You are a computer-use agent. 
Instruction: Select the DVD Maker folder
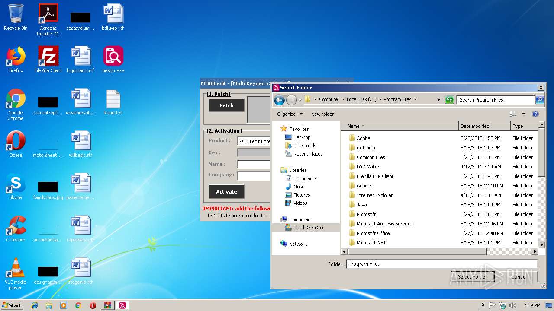pos(368,167)
